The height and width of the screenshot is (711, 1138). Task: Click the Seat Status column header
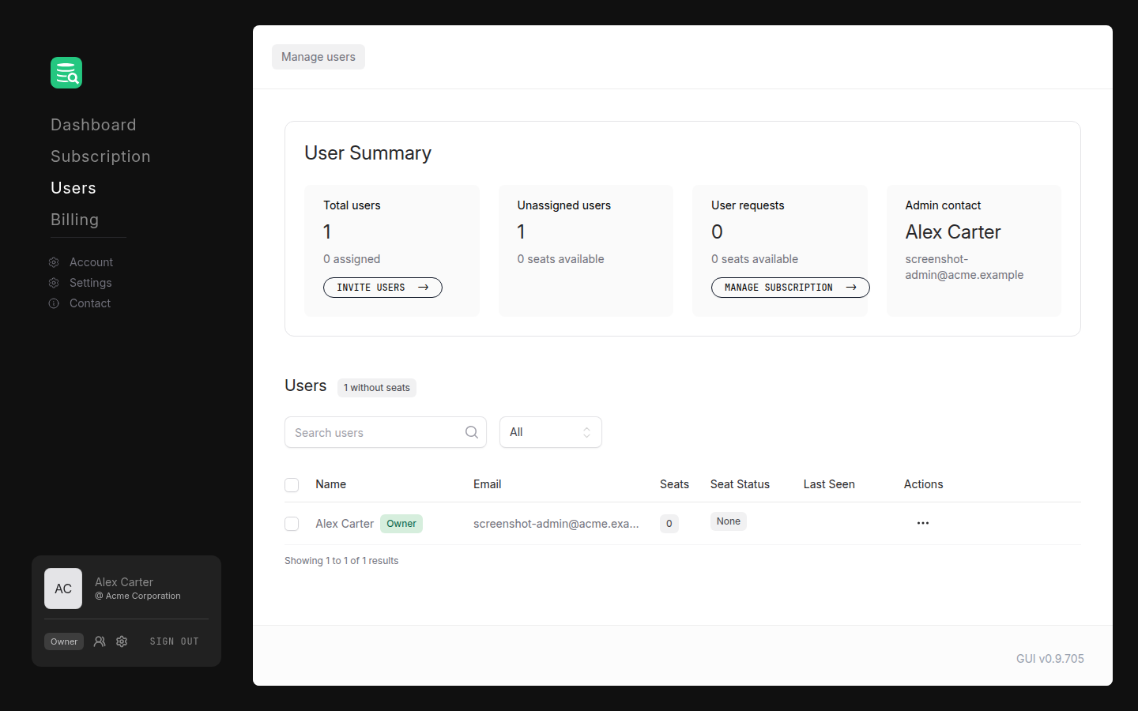[x=740, y=484]
